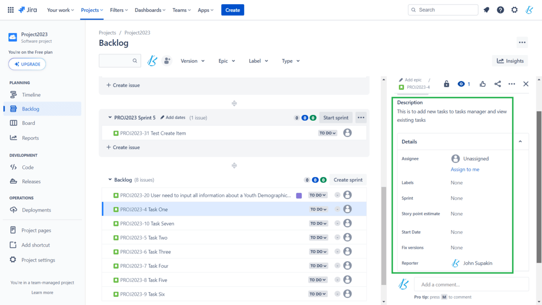The width and height of the screenshot is (542, 305).
Task: Open the Epic filter dropdown
Action: 227,61
